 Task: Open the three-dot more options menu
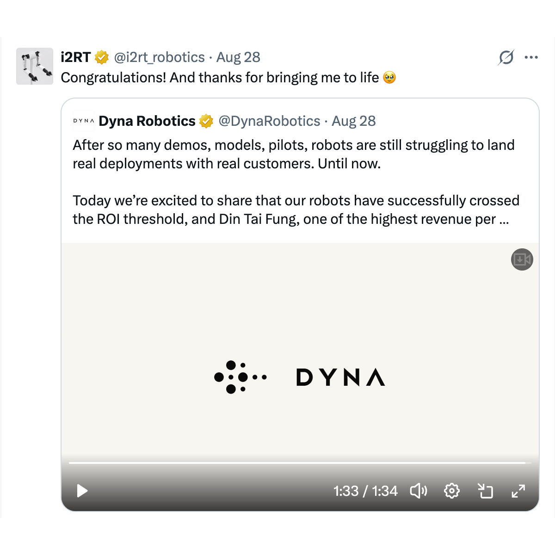pyautogui.click(x=531, y=57)
